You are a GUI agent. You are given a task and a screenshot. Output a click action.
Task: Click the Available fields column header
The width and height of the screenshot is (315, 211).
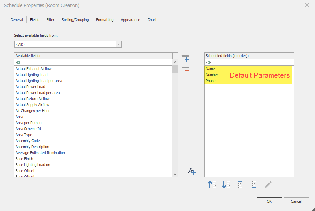(x=93, y=56)
